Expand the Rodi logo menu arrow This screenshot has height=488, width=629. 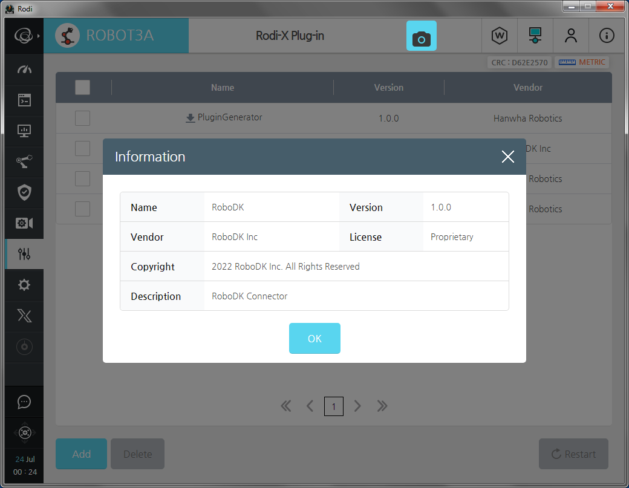tap(39, 36)
